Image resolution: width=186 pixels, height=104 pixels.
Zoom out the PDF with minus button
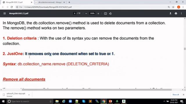86,14
